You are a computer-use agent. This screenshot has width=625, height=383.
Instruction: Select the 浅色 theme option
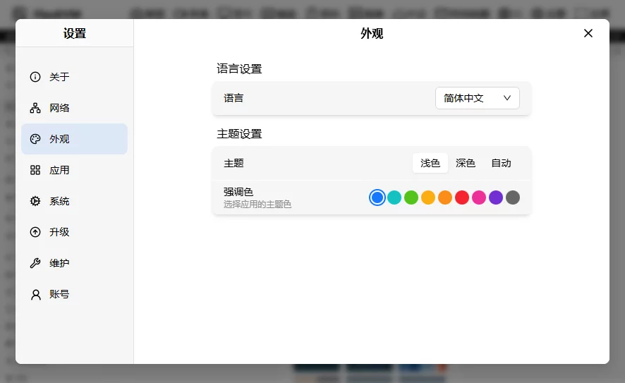tap(430, 163)
